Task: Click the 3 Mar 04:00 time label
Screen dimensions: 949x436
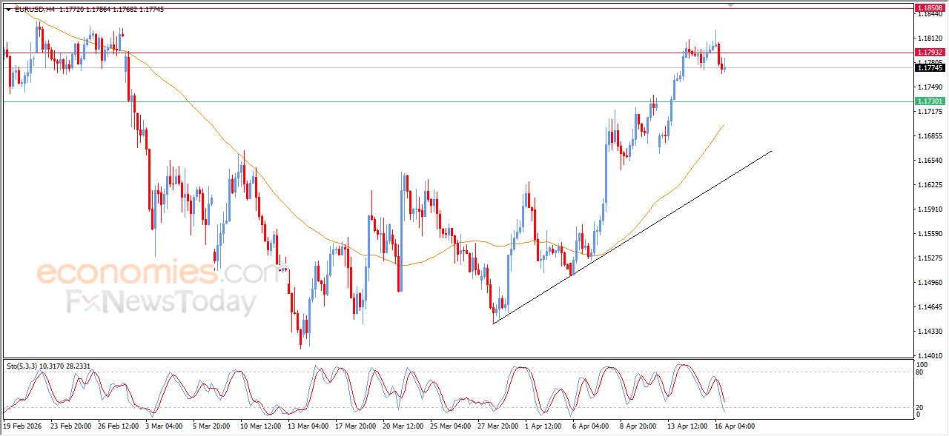Action: (x=163, y=426)
